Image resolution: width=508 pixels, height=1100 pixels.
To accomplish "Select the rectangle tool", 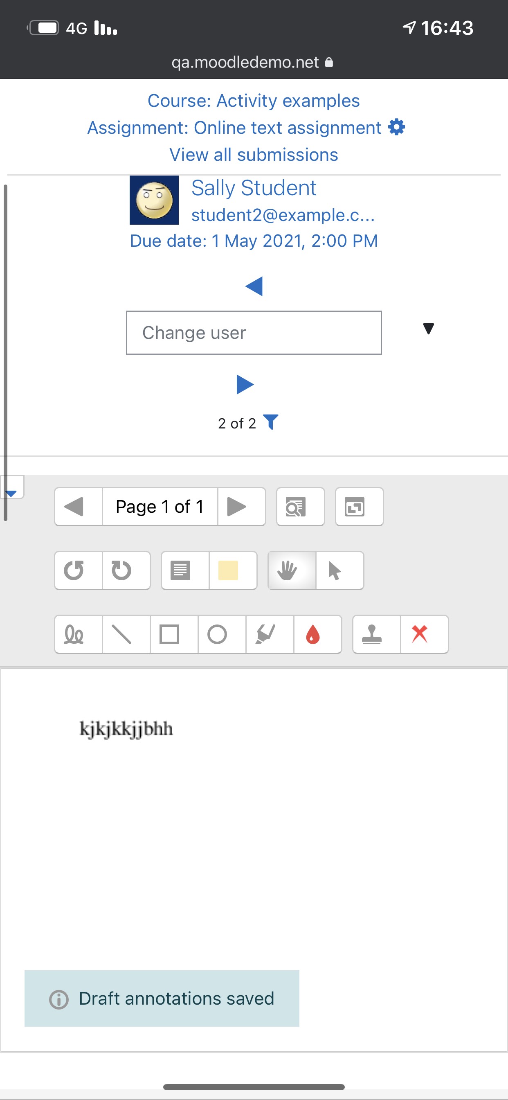I will (x=174, y=634).
